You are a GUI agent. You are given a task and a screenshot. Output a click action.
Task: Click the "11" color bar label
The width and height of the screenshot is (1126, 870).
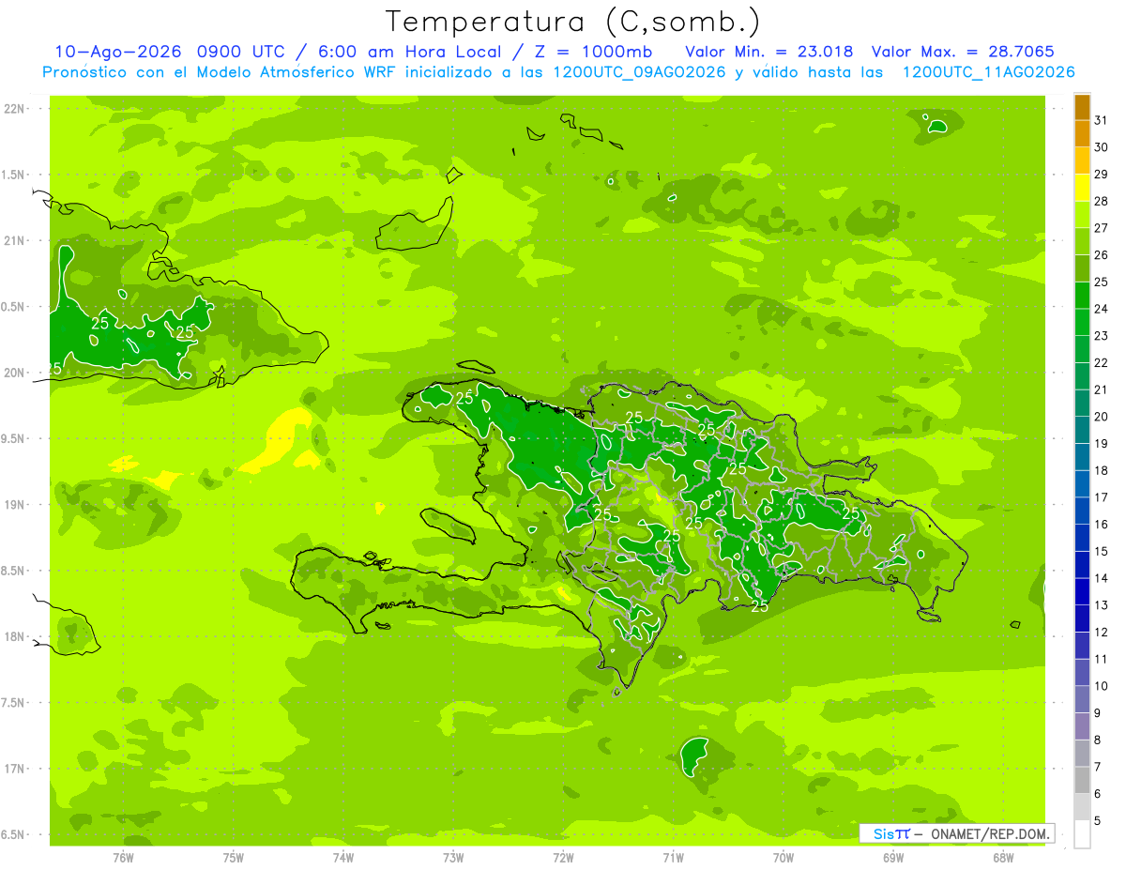[x=1102, y=659]
